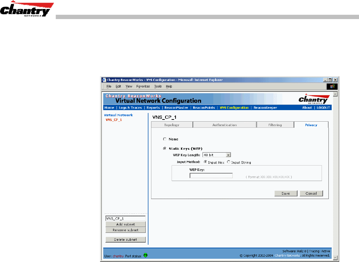Click the scrollbar up arrow

pos(335,94)
